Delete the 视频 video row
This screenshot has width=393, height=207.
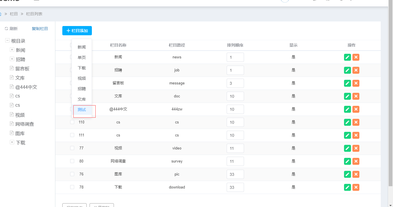pyautogui.click(x=356, y=148)
